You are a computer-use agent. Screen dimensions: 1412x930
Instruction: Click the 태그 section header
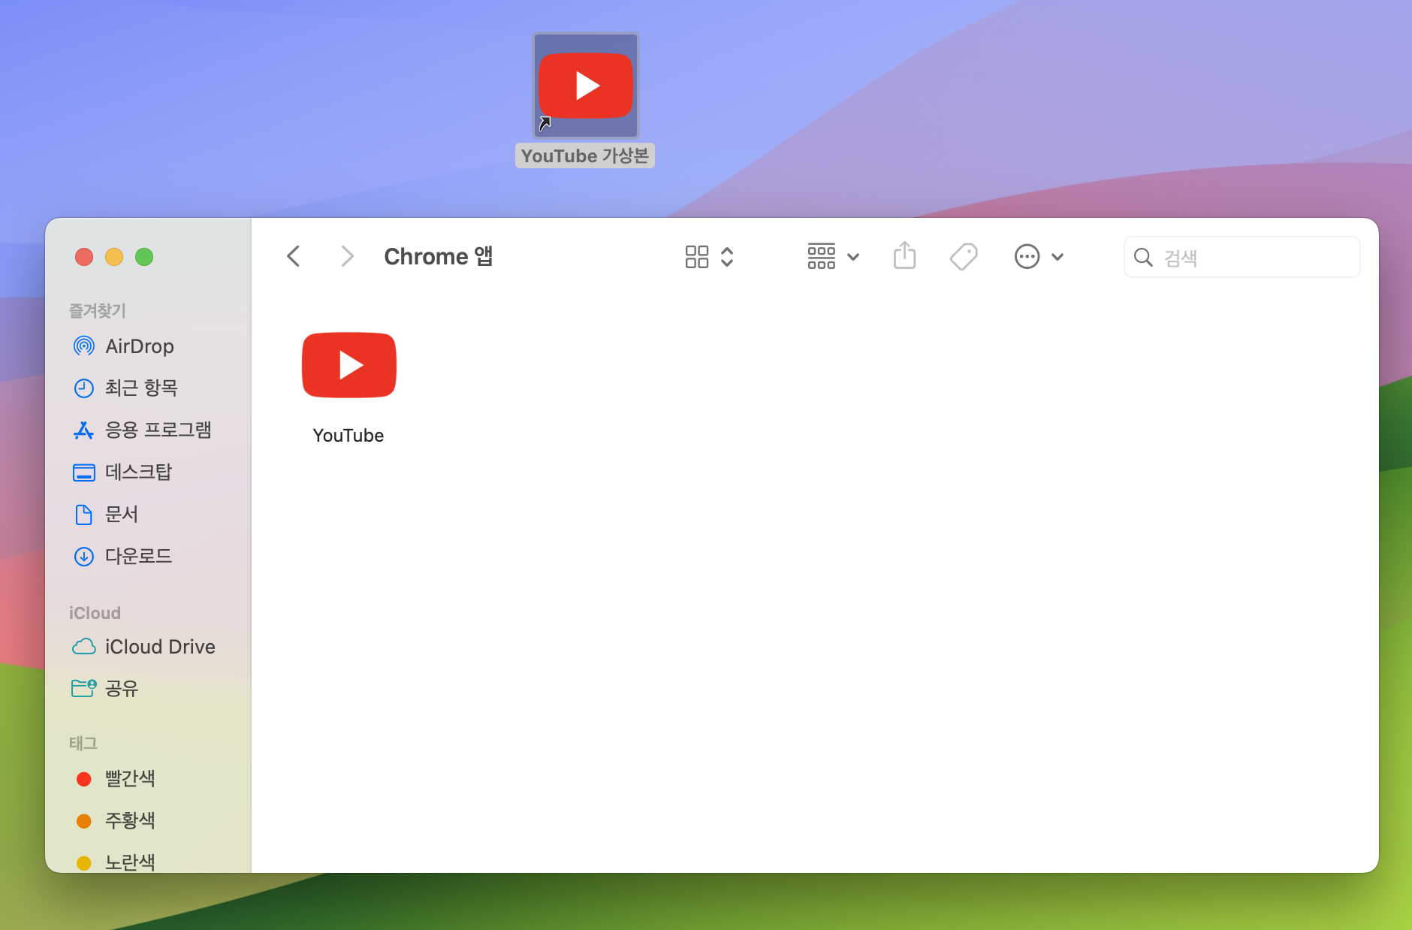[x=83, y=743]
